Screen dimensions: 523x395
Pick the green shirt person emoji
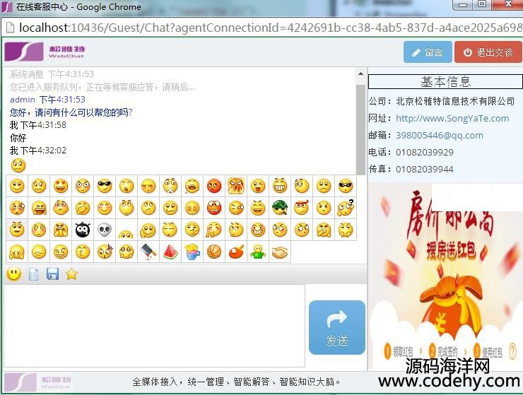257,252
